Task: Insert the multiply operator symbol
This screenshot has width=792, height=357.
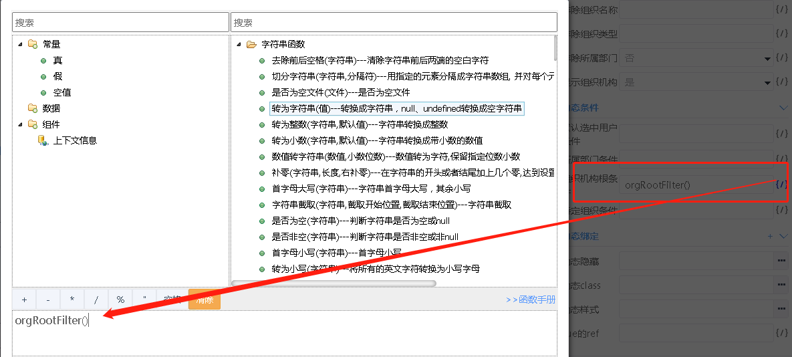Action: point(72,300)
